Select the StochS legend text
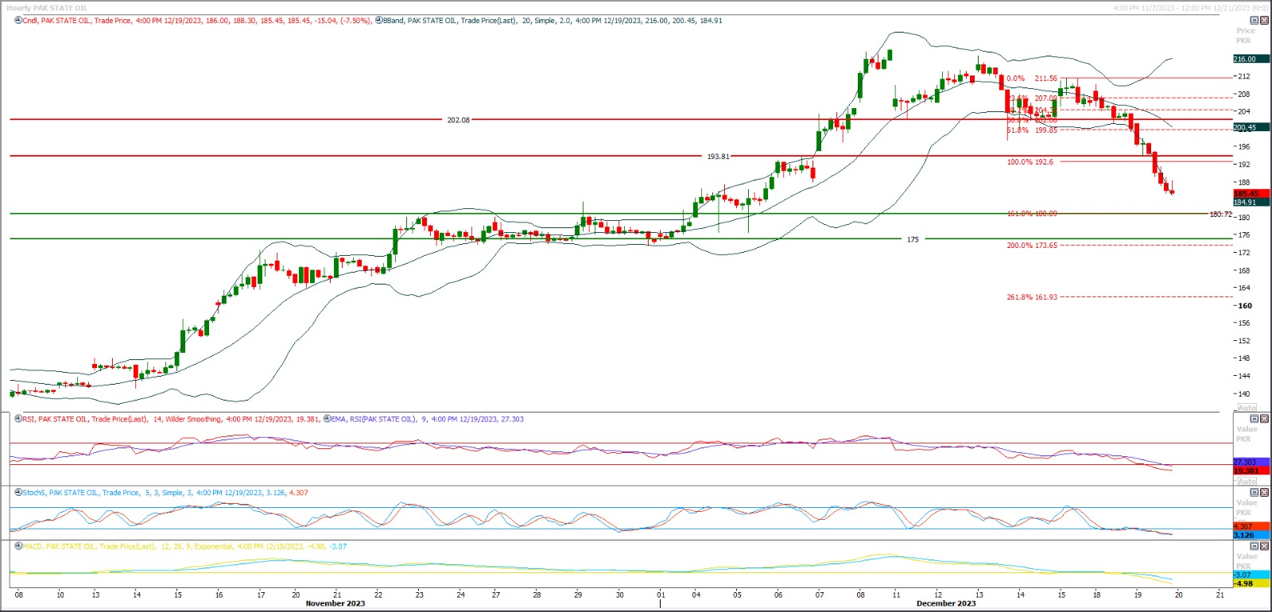The image size is (1272, 612). coord(165,493)
